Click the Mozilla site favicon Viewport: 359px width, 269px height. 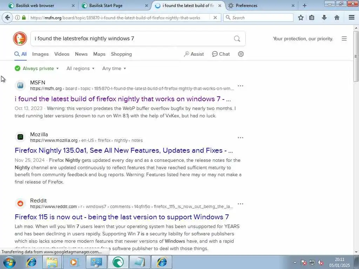(x=20, y=137)
